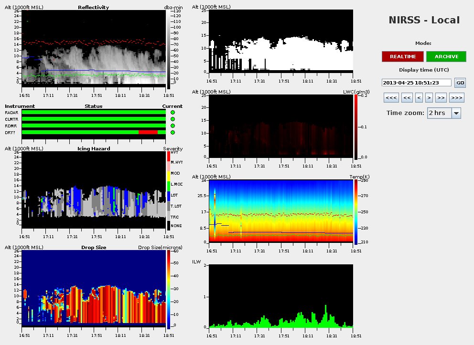Click the RADAR current status indicator
Viewport: 474px width, 345px height.
(172, 112)
